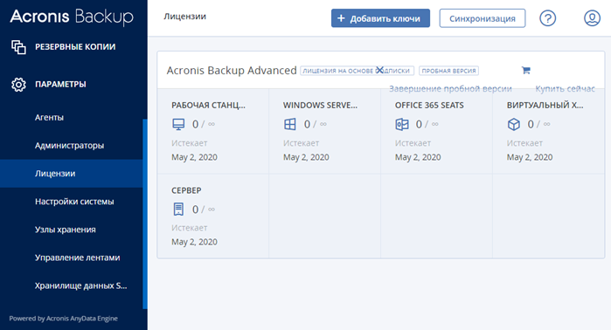Add license keys with Добавить ключи
The height and width of the screenshot is (330, 611).
point(381,18)
